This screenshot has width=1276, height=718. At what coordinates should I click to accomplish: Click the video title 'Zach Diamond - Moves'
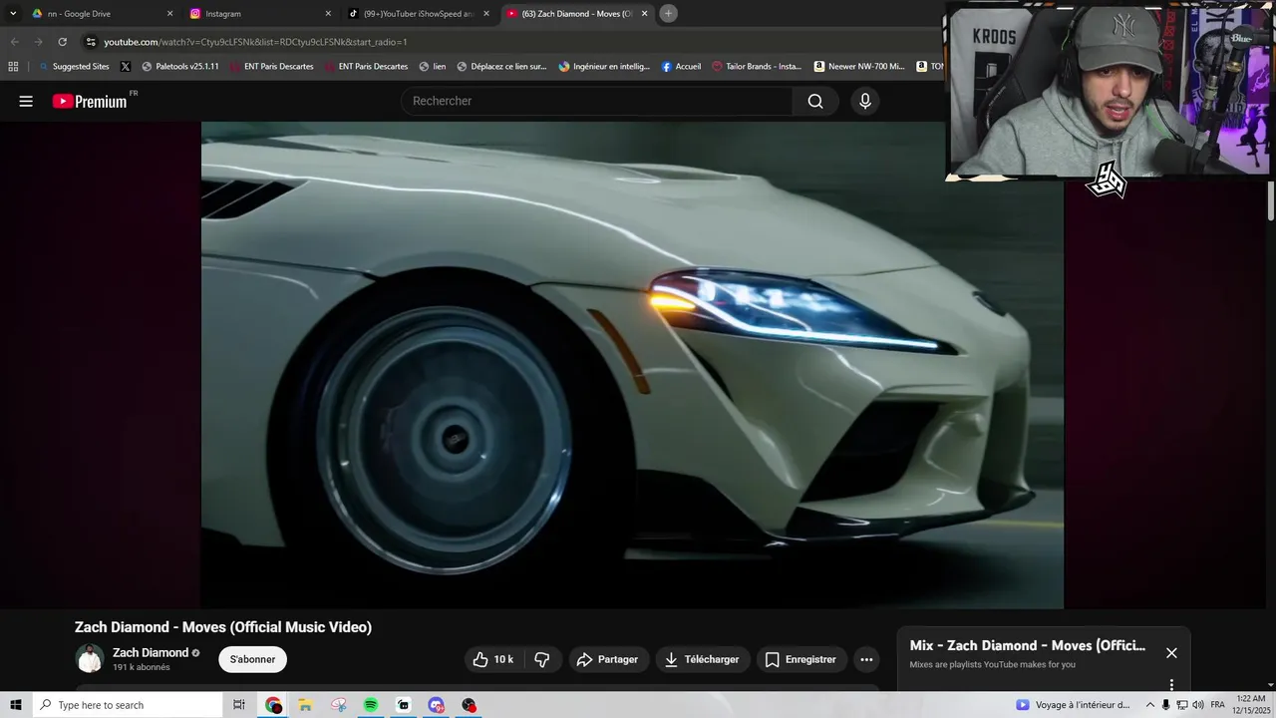223,627
